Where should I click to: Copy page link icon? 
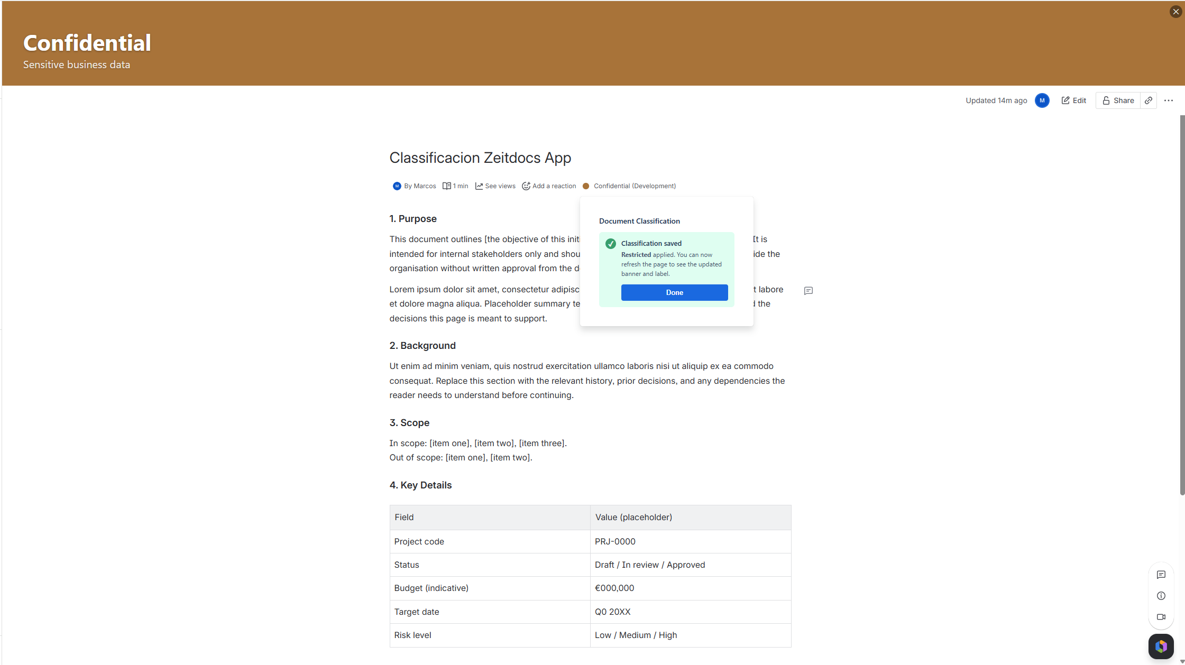pyautogui.click(x=1149, y=100)
